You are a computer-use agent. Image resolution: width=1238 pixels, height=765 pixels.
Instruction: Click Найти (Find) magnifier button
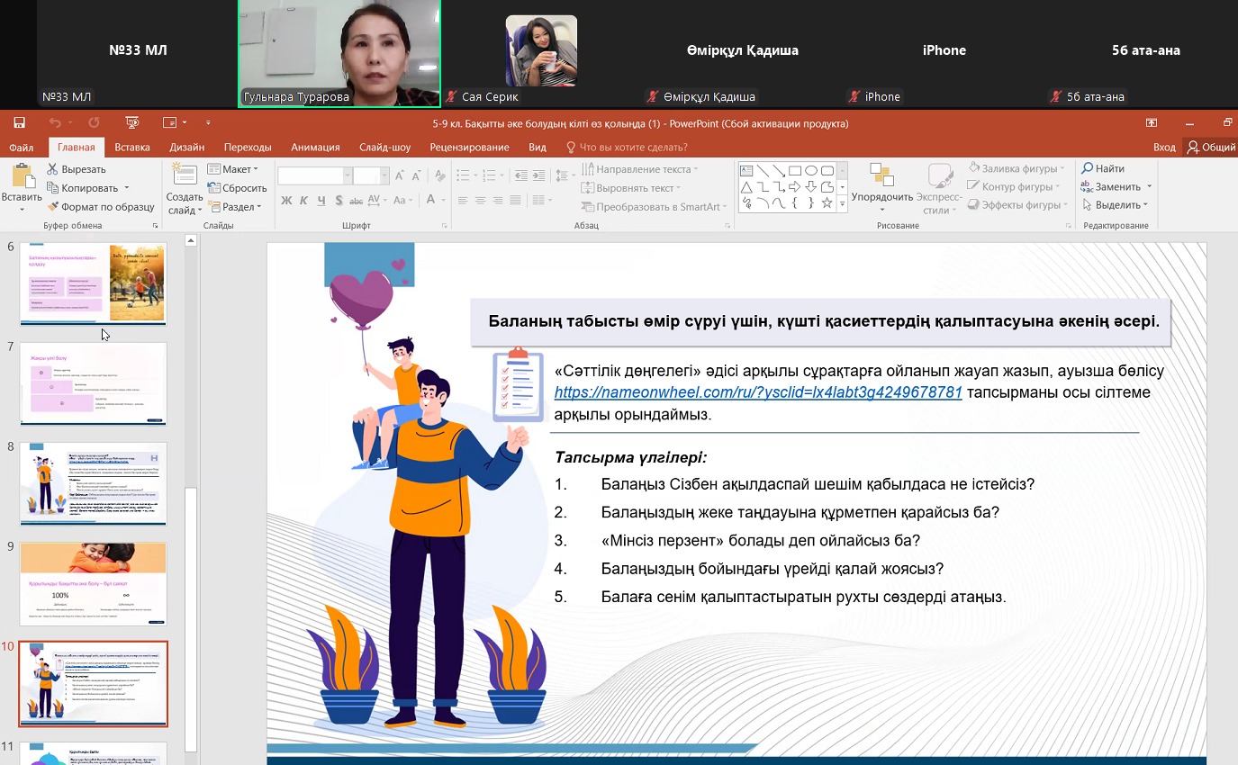tap(1104, 168)
